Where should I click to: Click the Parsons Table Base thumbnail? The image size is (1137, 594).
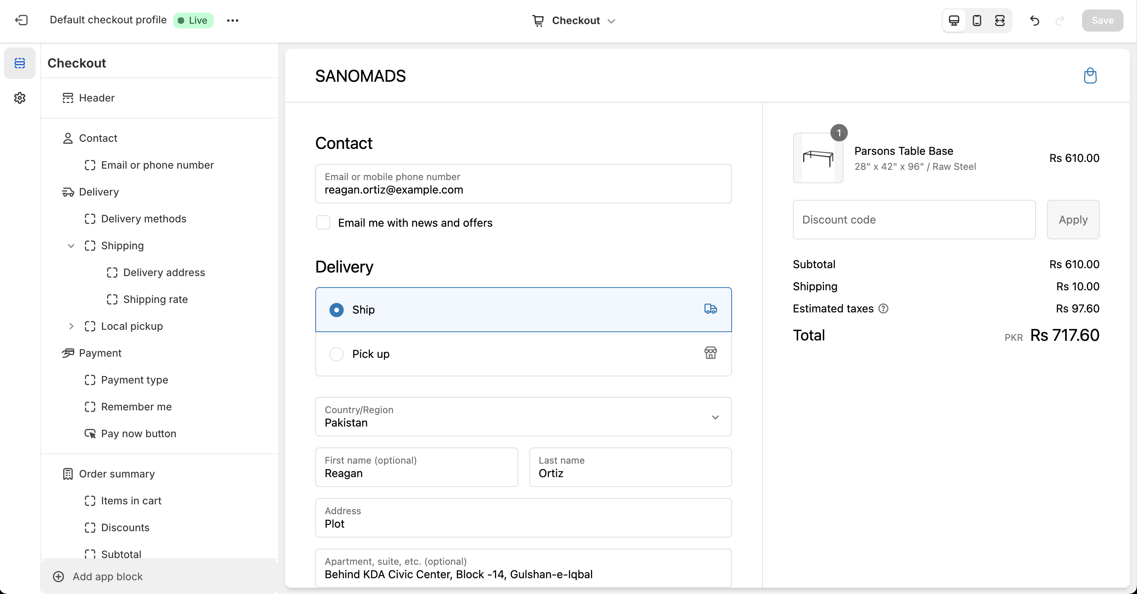818,158
